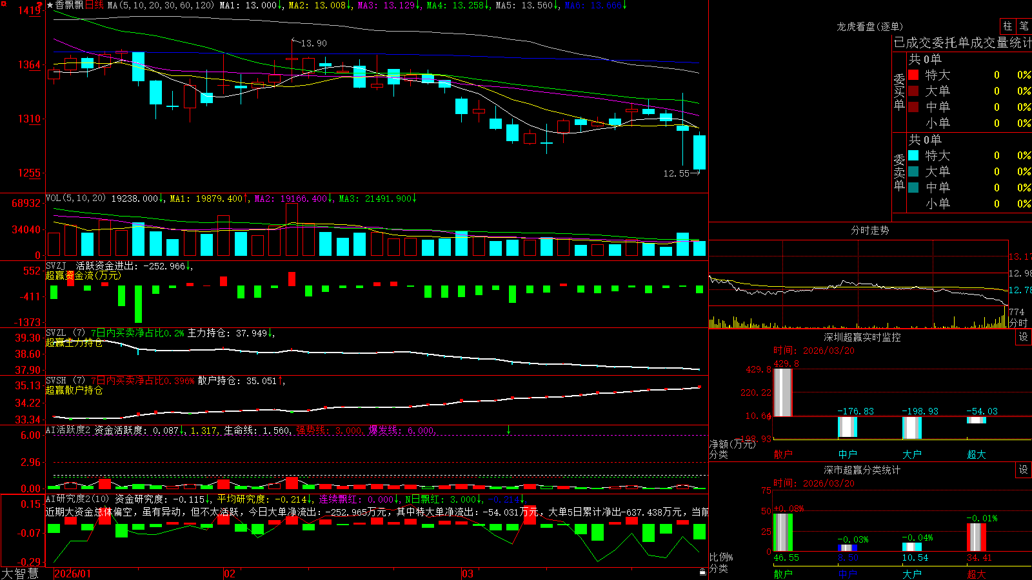This screenshot has width=1032, height=580.
Task: Click the 连续飘红: 0.000 label
Action: (357, 499)
